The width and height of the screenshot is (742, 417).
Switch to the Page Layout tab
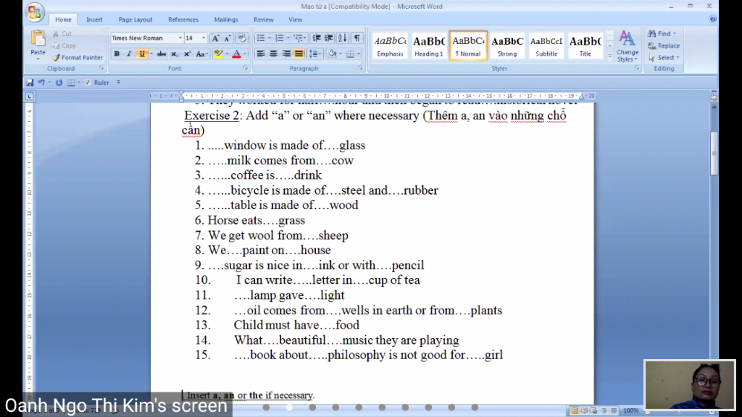tap(136, 20)
